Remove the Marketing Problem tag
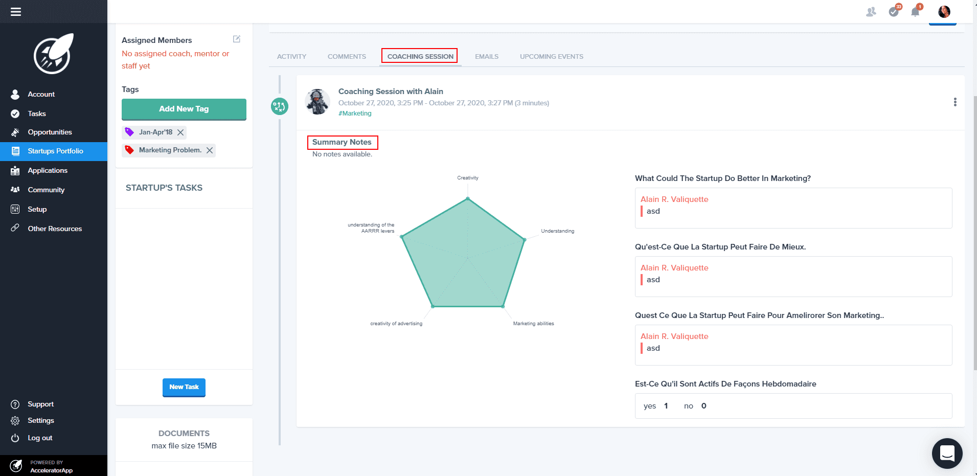 point(210,150)
